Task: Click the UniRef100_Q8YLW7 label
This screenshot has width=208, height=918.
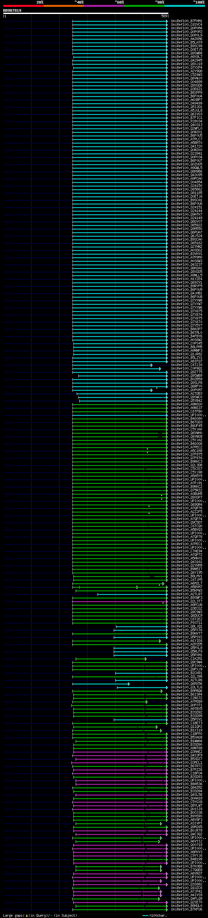Action: point(186,805)
